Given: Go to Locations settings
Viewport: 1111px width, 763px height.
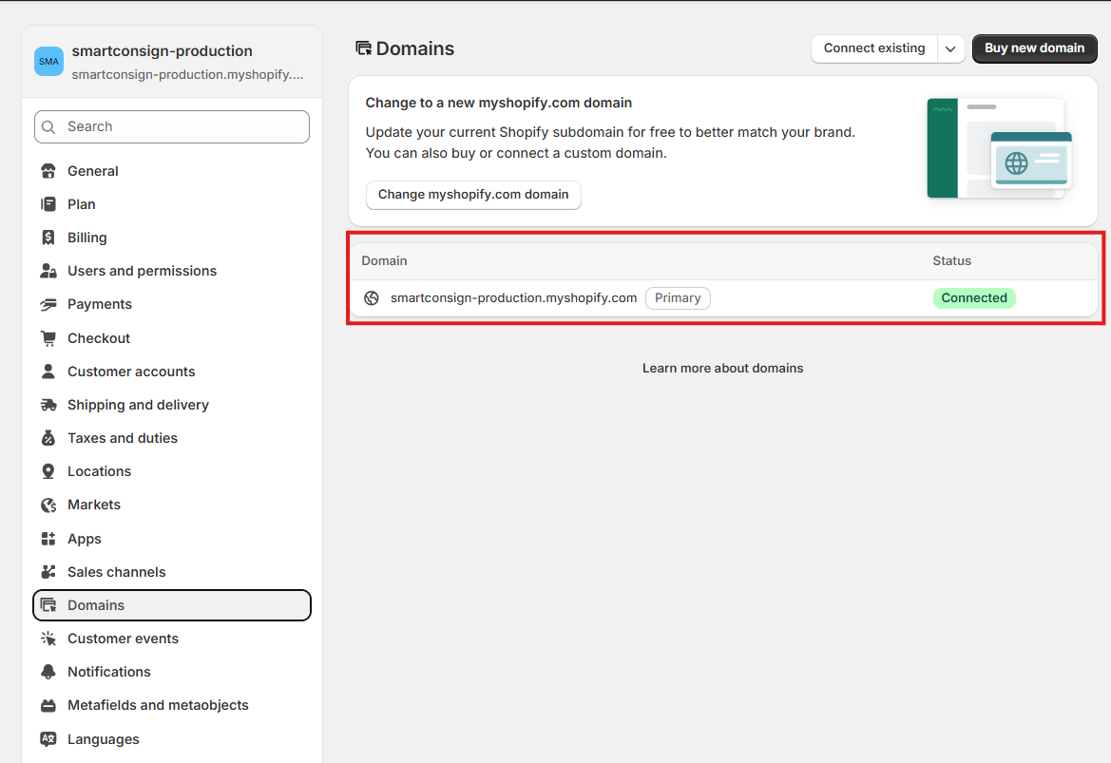Looking at the screenshot, I should coord(171,471).
